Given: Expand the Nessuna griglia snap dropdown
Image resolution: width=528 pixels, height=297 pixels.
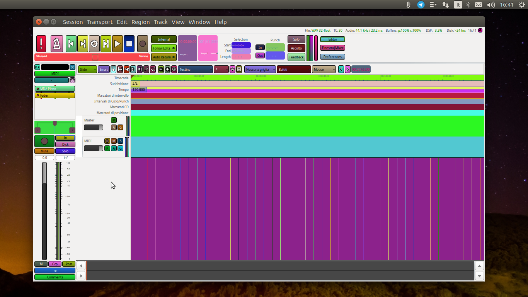Looking at the screenshot, I should (x=260, y=70).
